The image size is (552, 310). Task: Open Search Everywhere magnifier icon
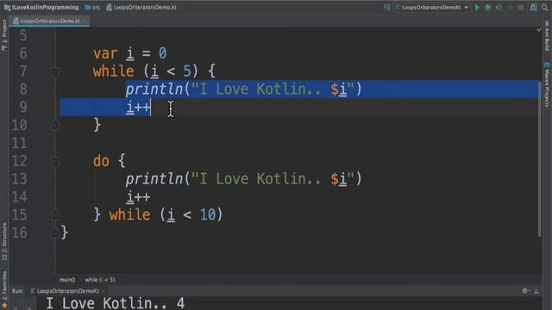[545, 7]
